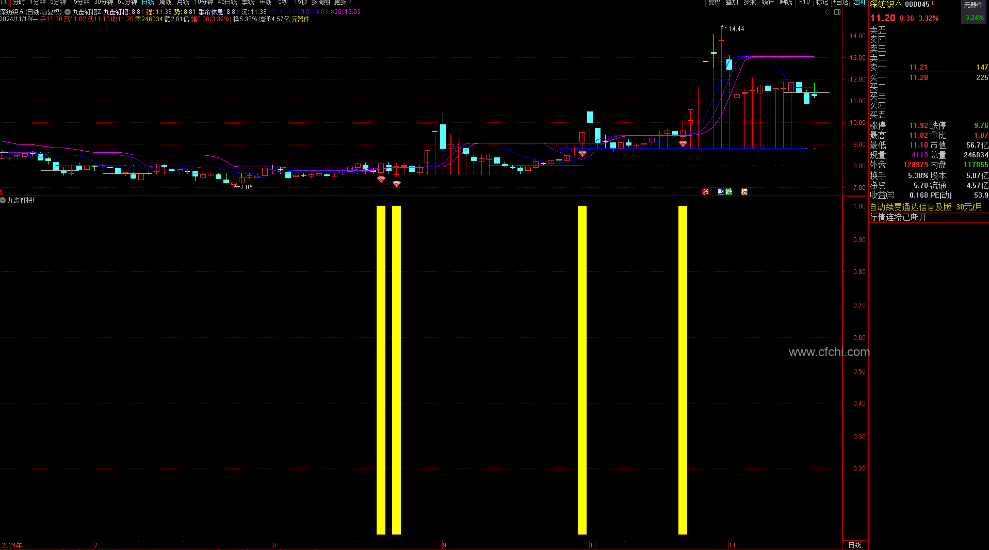989x550 pixels.
Task: Toggle the side panel icon above the chart
Action: tap(837, 12)
